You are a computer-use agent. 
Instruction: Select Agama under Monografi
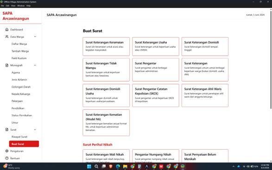[x=16, y=73]
